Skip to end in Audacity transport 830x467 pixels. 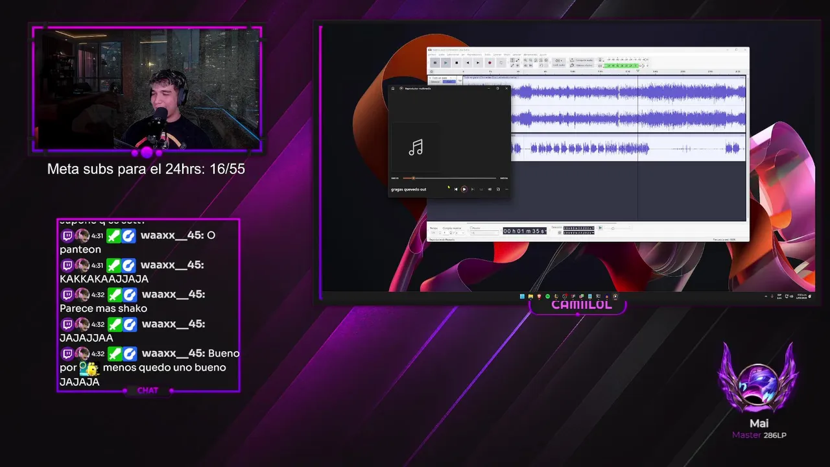tap(478, 63)
